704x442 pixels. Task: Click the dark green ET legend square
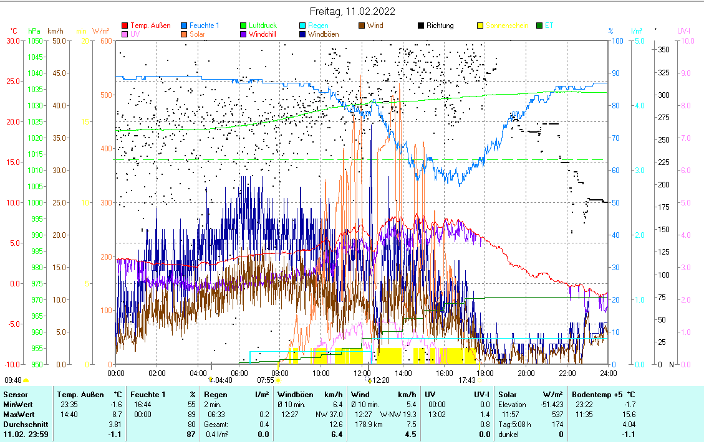(539, 26)
